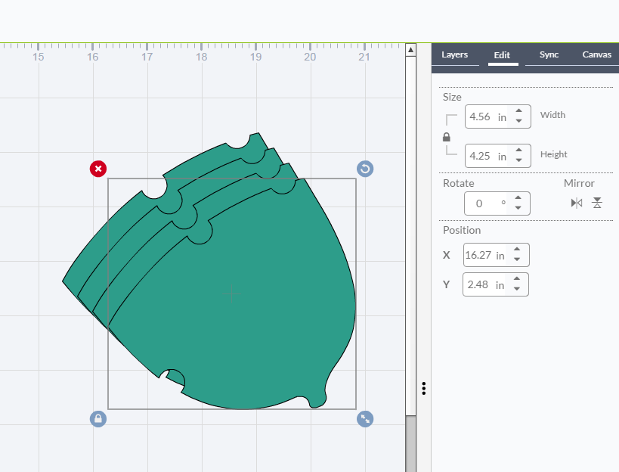Click the Rotate degrees input field
Viewport: 619px width, 472px height.
(487, 203)
